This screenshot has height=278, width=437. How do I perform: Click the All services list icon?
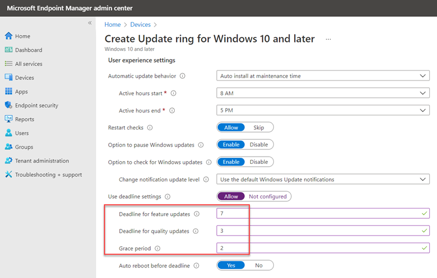pos(8,64)
